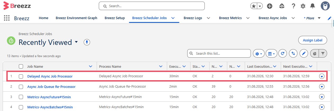This screenshot has height=111, width=334.
Task: Toggle the select-all rows checkbox
Action: [21, 66]
